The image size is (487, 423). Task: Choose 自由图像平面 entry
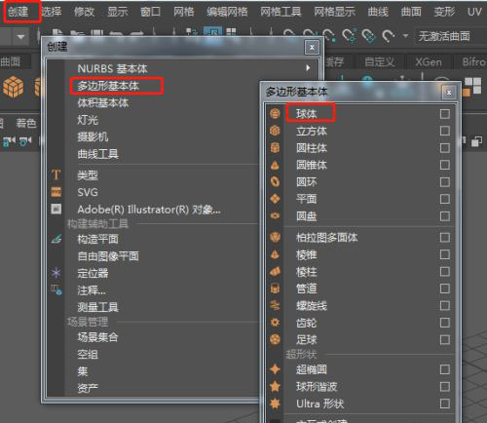(108, 256)
